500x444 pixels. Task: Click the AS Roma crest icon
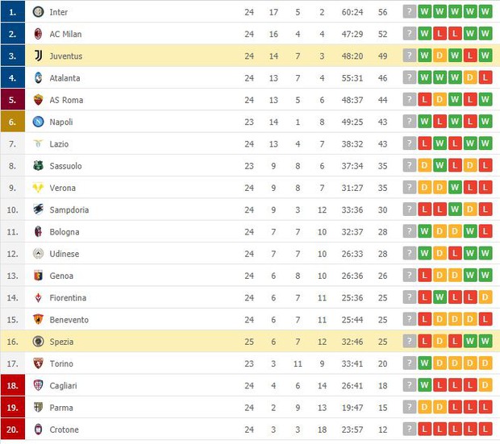click(38, 100)
